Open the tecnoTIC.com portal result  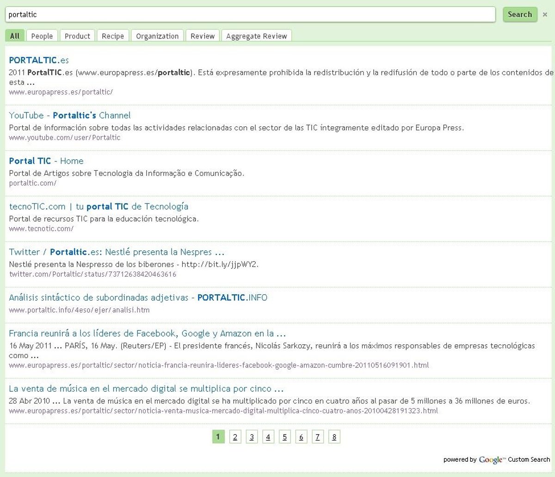pyautogui.click(x=99, y=206)
